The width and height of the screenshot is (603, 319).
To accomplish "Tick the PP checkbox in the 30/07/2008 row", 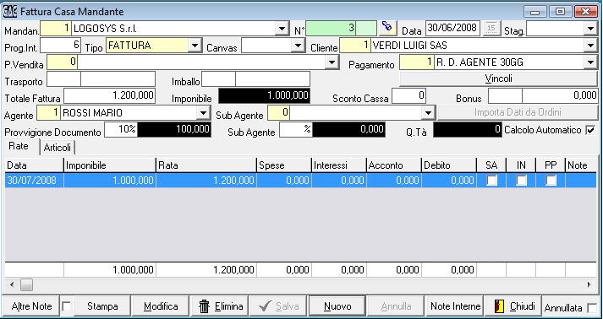I will coord(551,180).
